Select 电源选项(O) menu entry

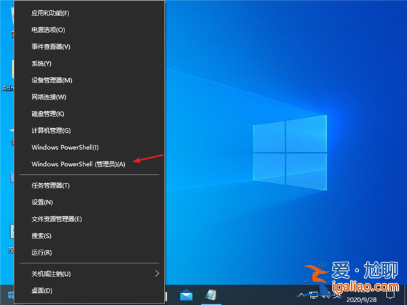[89, 30]
